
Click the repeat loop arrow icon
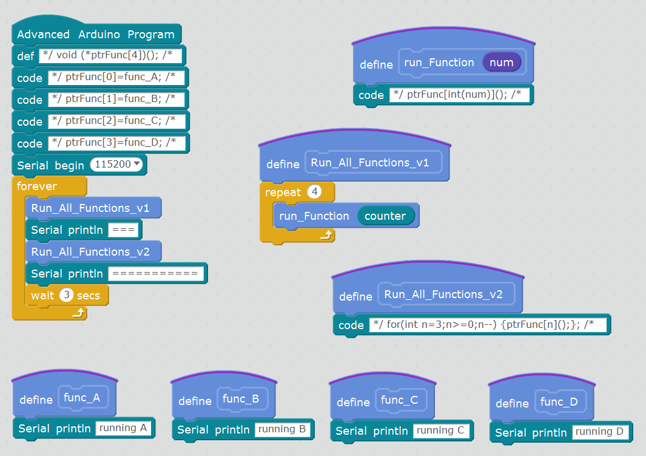(326, 236)
